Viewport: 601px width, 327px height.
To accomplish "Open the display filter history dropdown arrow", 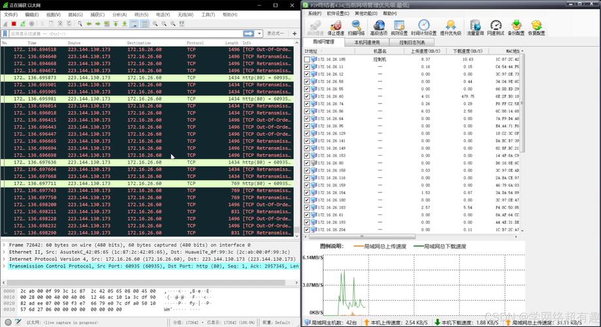I will pyautogui.click(x=259, y=33).
